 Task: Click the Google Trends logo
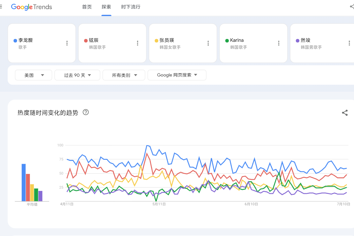31,7
